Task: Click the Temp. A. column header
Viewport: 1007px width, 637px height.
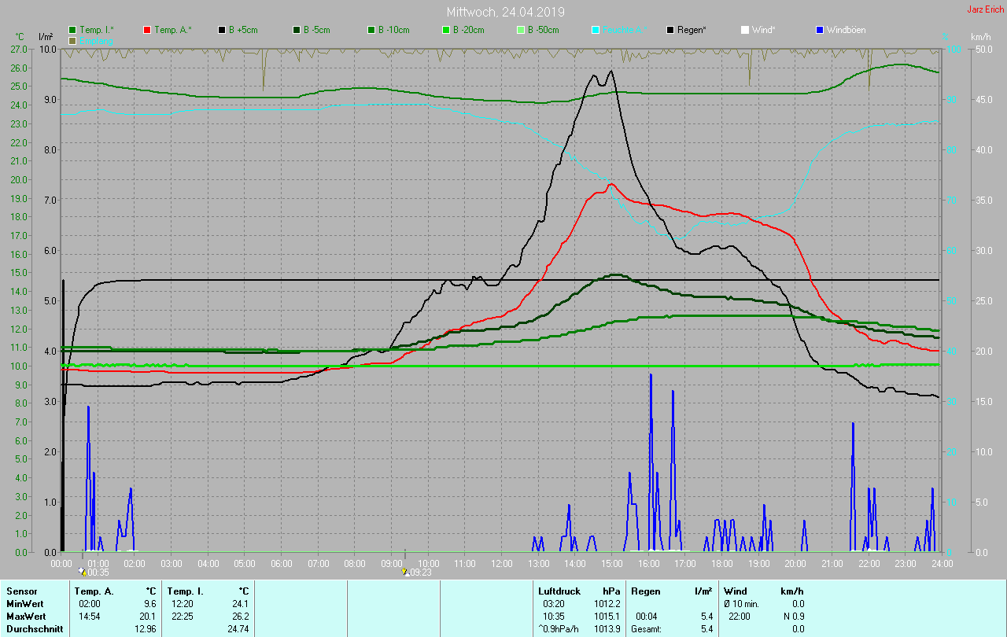Action: (x=94, y=591)
